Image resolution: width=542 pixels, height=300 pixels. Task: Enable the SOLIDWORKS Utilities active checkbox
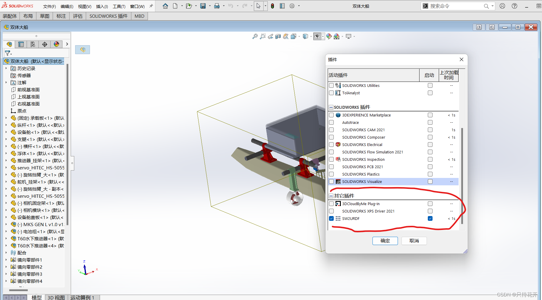click(x=331, y=85)
